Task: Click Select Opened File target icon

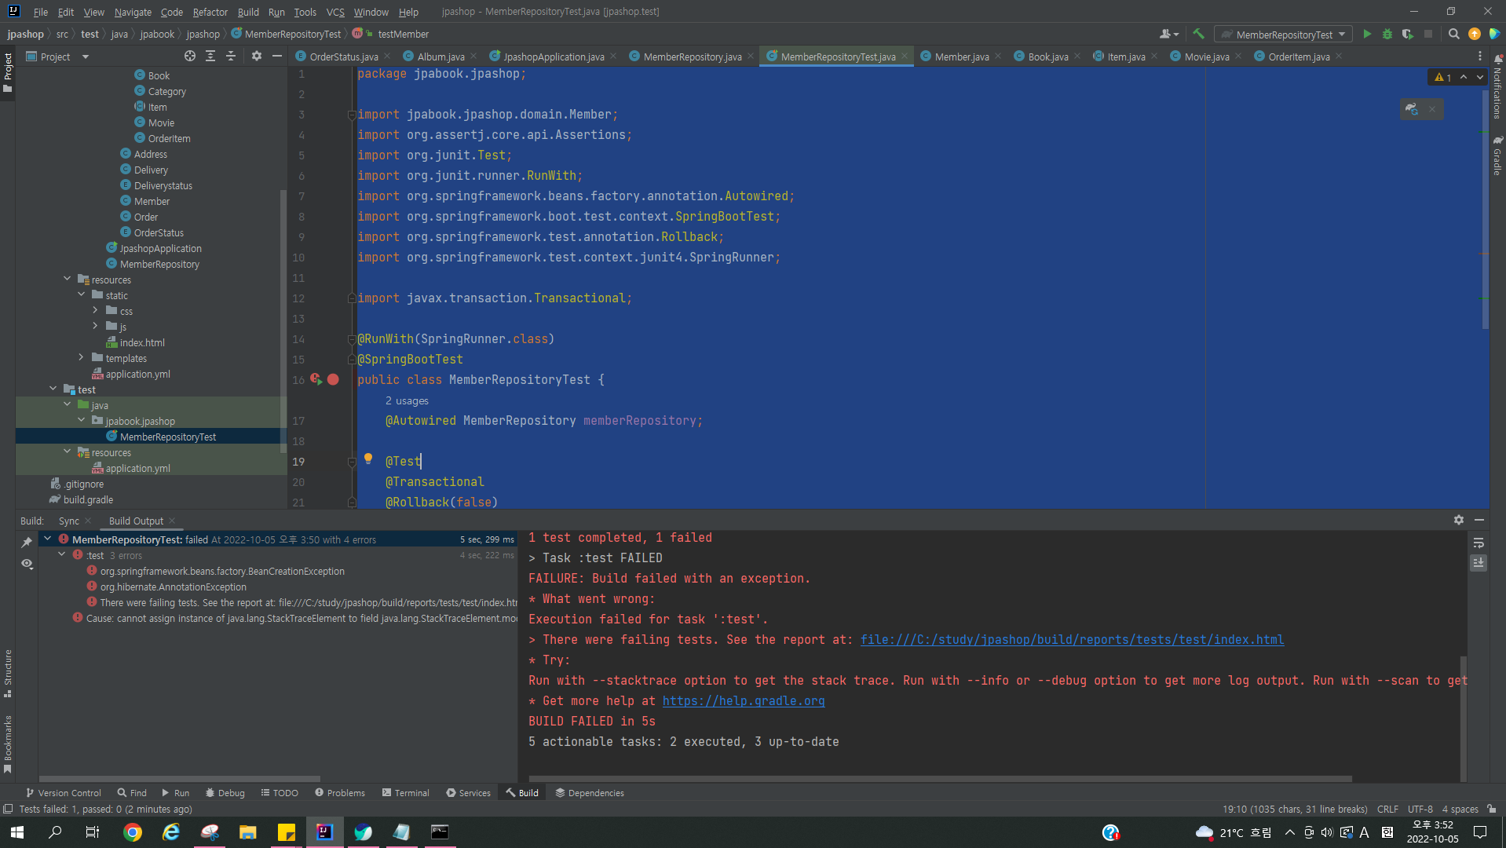Action: click(189, 57)
